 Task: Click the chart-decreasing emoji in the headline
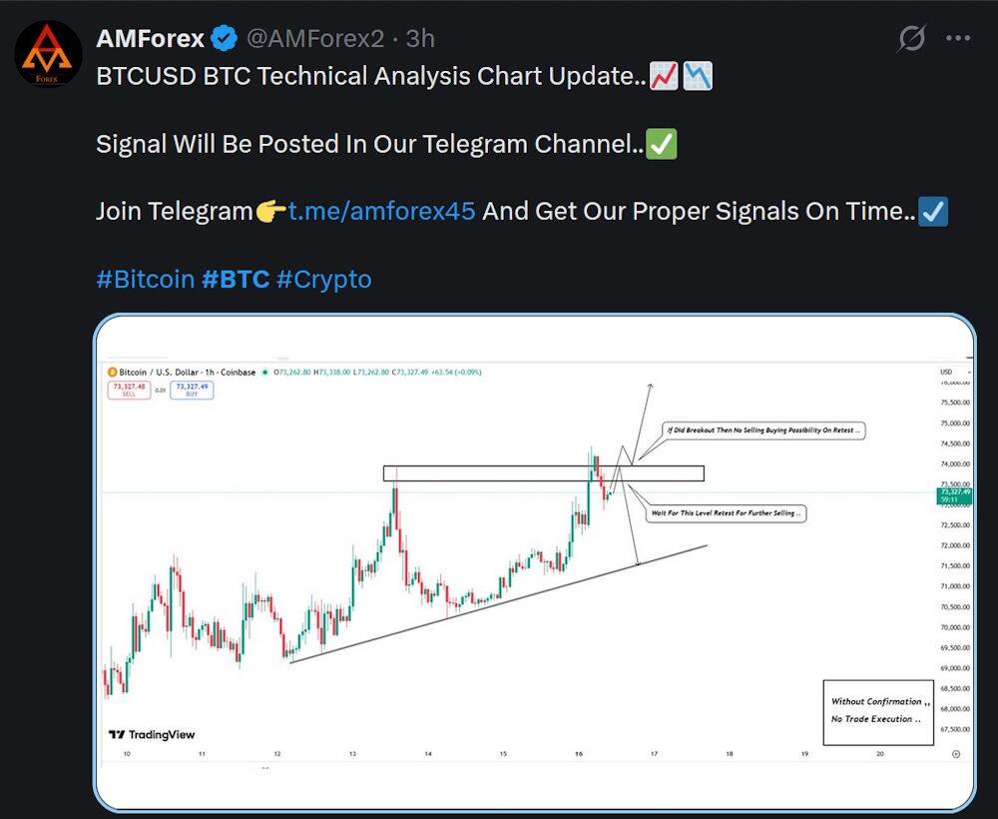click(x=698, y=75)
